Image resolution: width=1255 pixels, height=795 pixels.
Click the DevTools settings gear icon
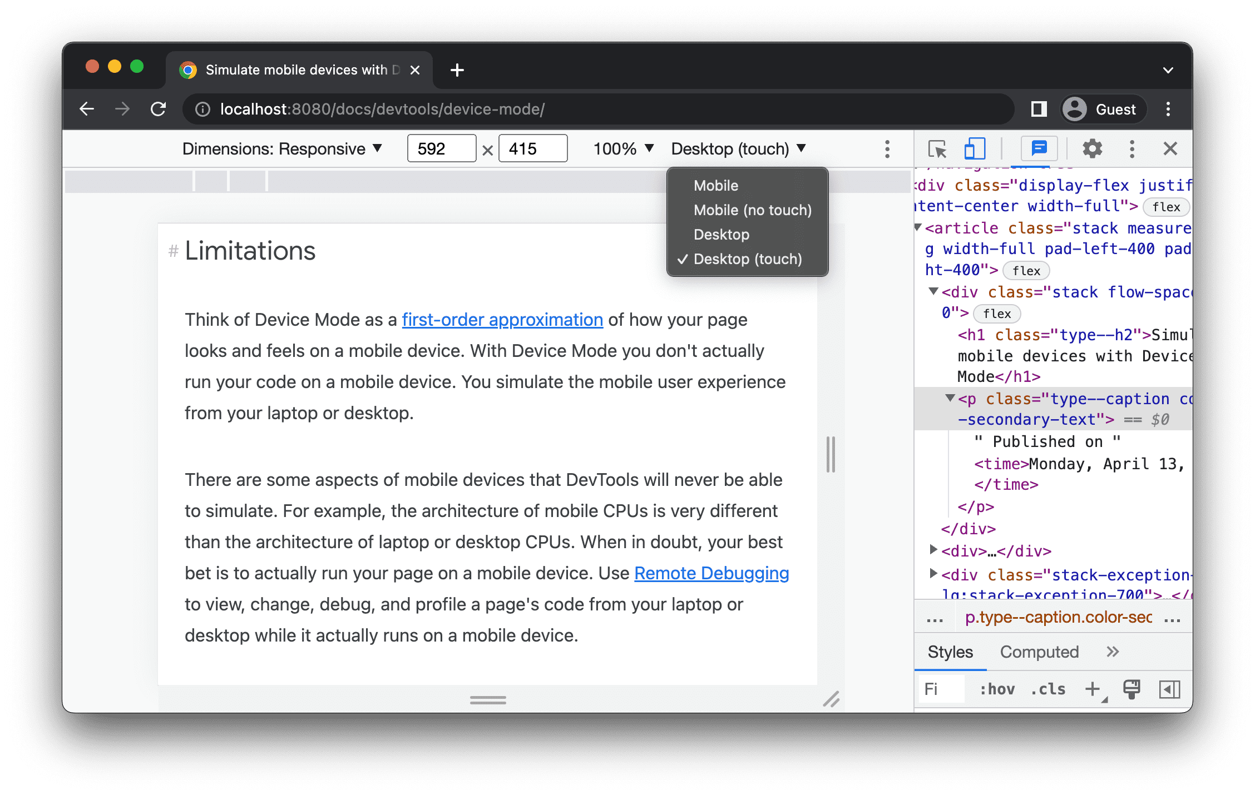(x=1090, y=148)
